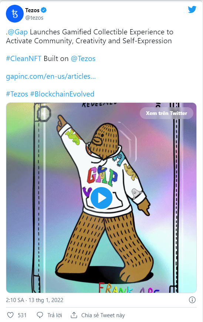203x322 pixels.
Task: Click the reply speech bubble icon
Action: click(x=40, y=315)
